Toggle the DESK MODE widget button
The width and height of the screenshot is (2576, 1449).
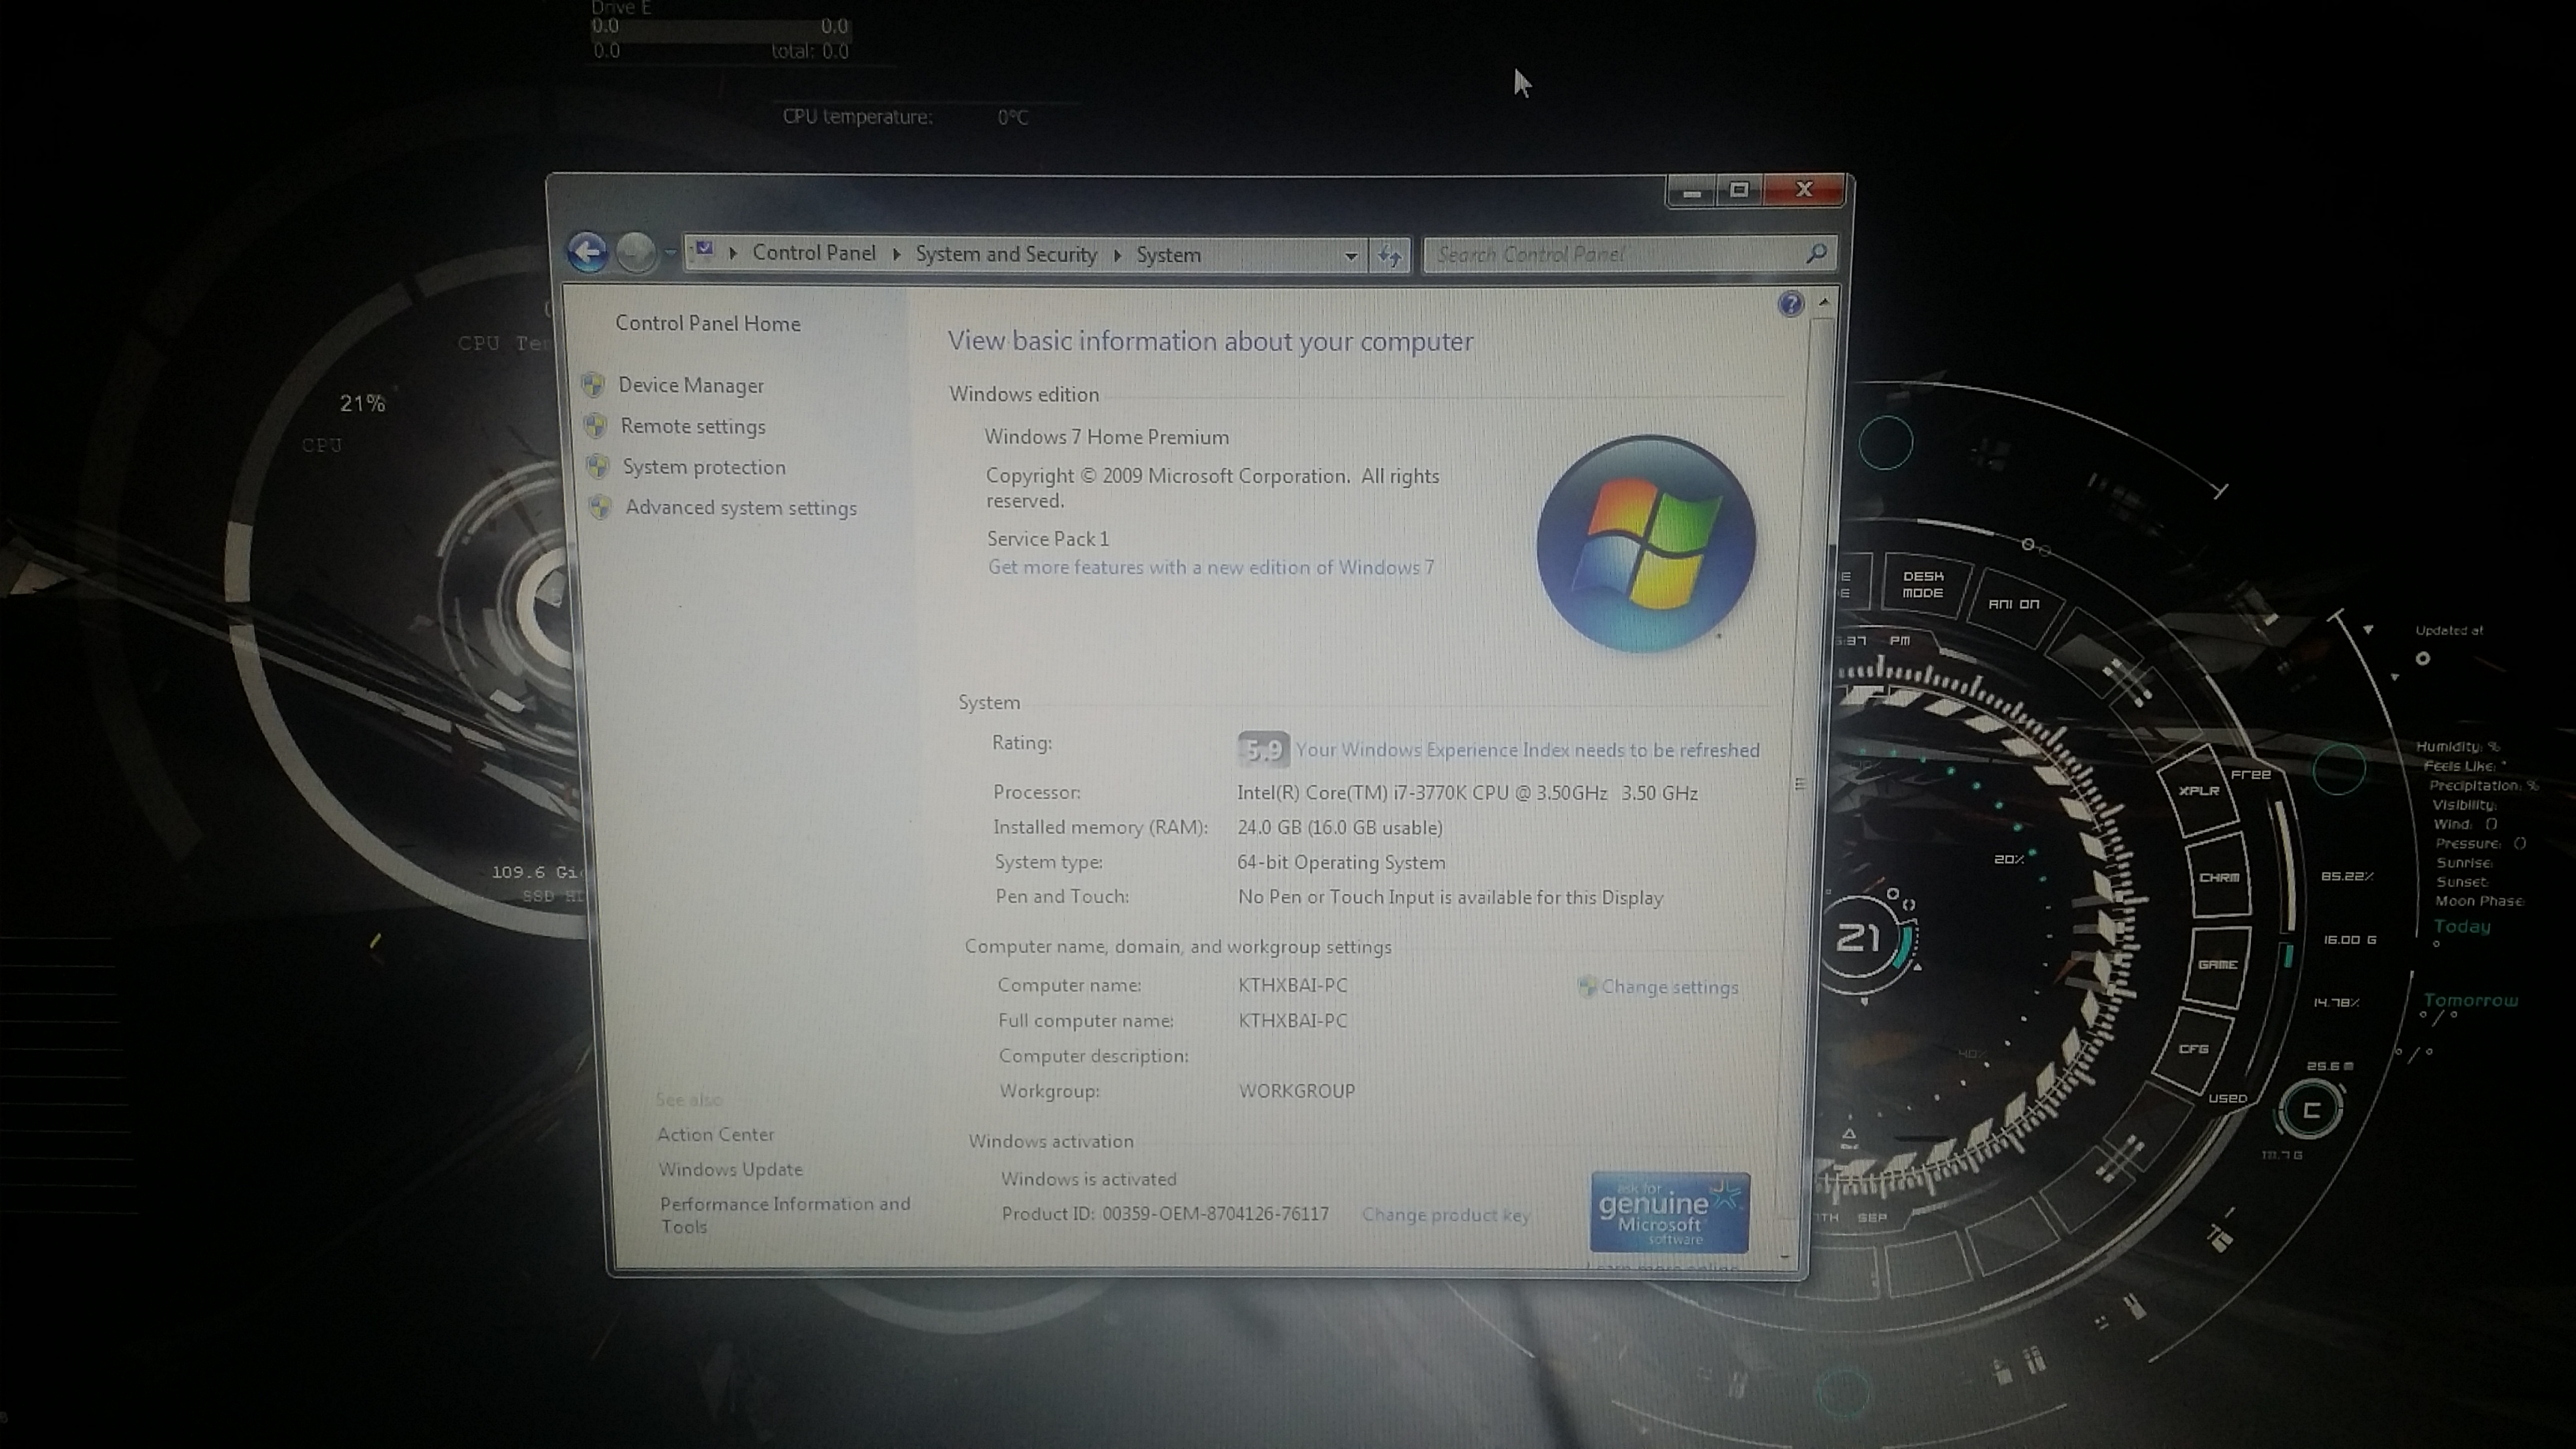point(1922,584)
